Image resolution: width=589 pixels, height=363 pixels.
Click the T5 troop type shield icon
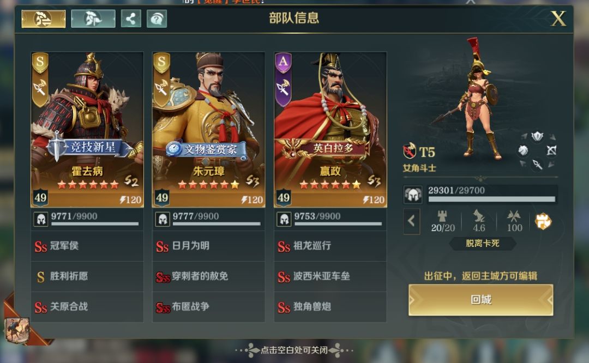pos(410,151)
